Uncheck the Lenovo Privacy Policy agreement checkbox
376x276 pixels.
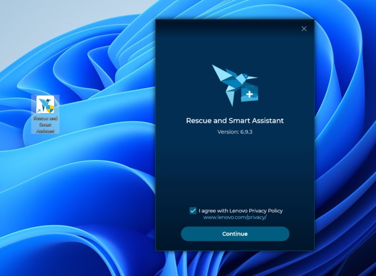click(x=193, y=211)
